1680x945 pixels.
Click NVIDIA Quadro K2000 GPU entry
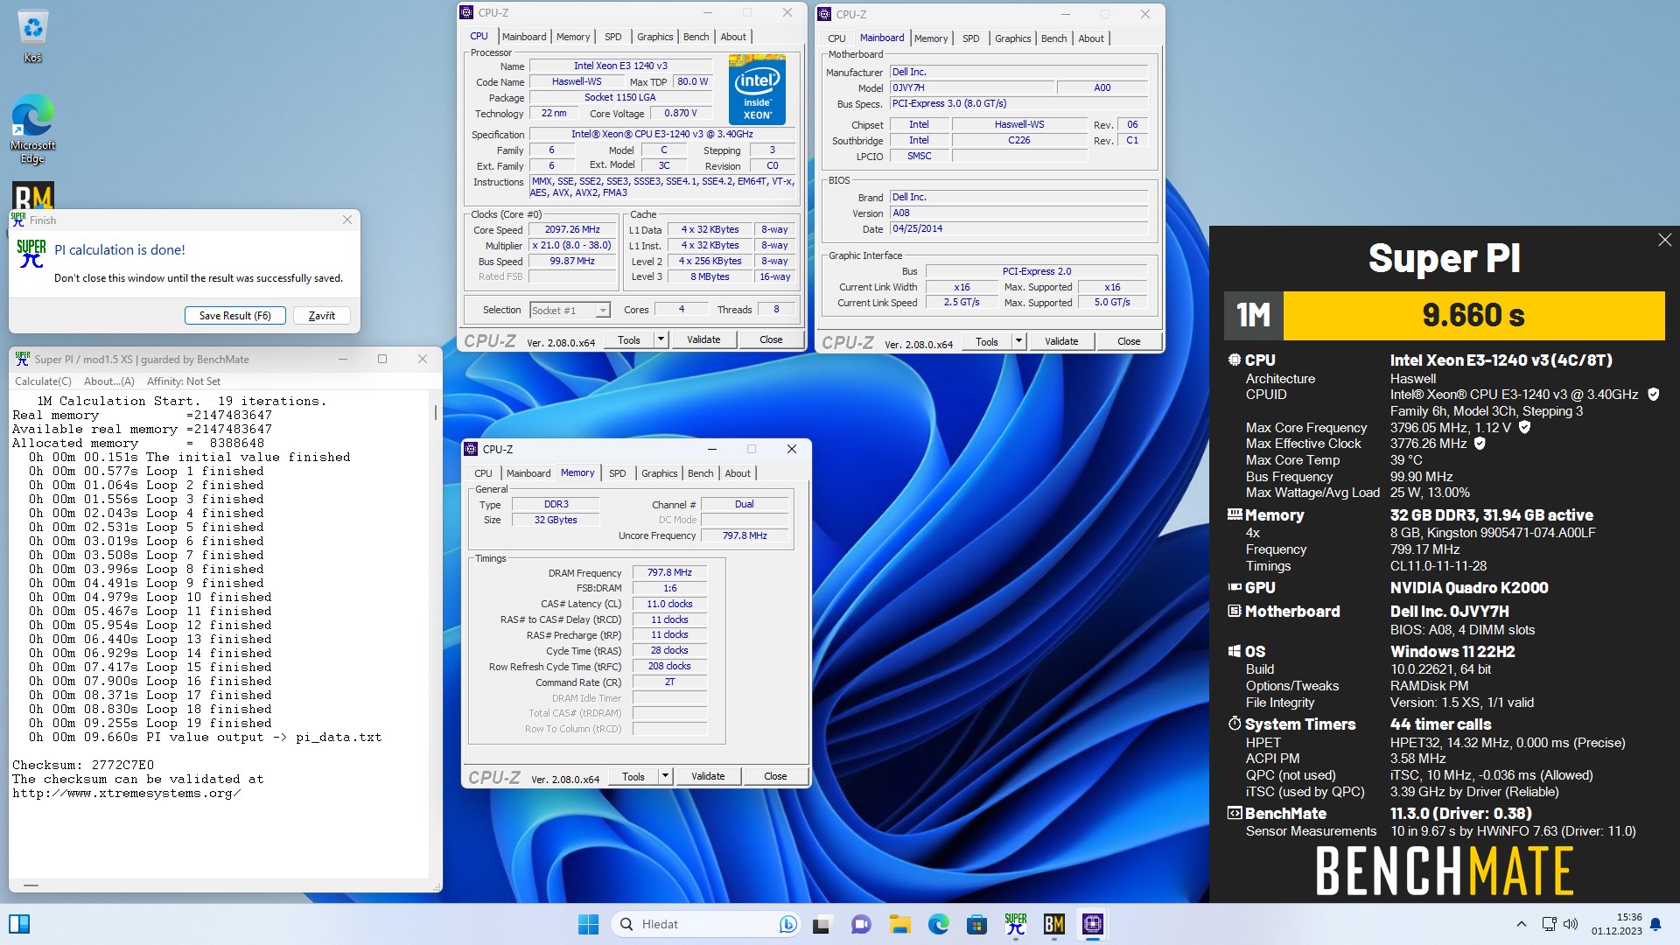point(1469,588)
